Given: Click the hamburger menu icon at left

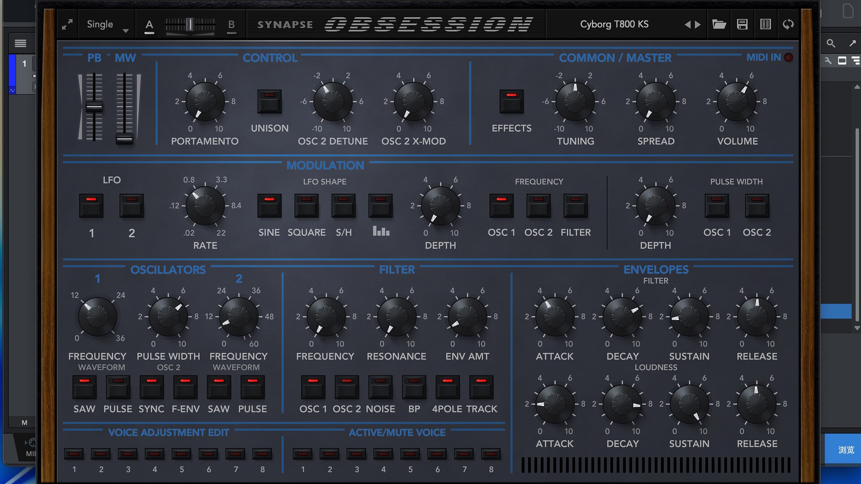Looking at the screenshot, I should [20, 43].
